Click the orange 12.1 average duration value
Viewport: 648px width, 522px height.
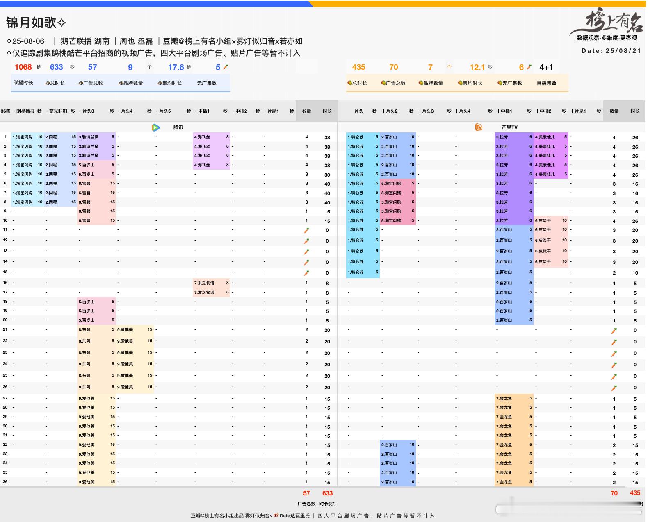click(x=477, y=67)
